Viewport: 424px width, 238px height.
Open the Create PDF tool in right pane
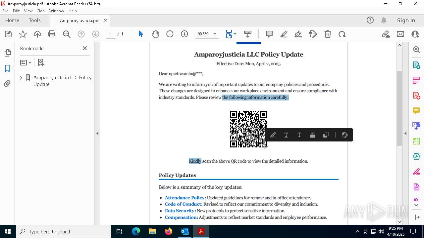coord(416,96)
